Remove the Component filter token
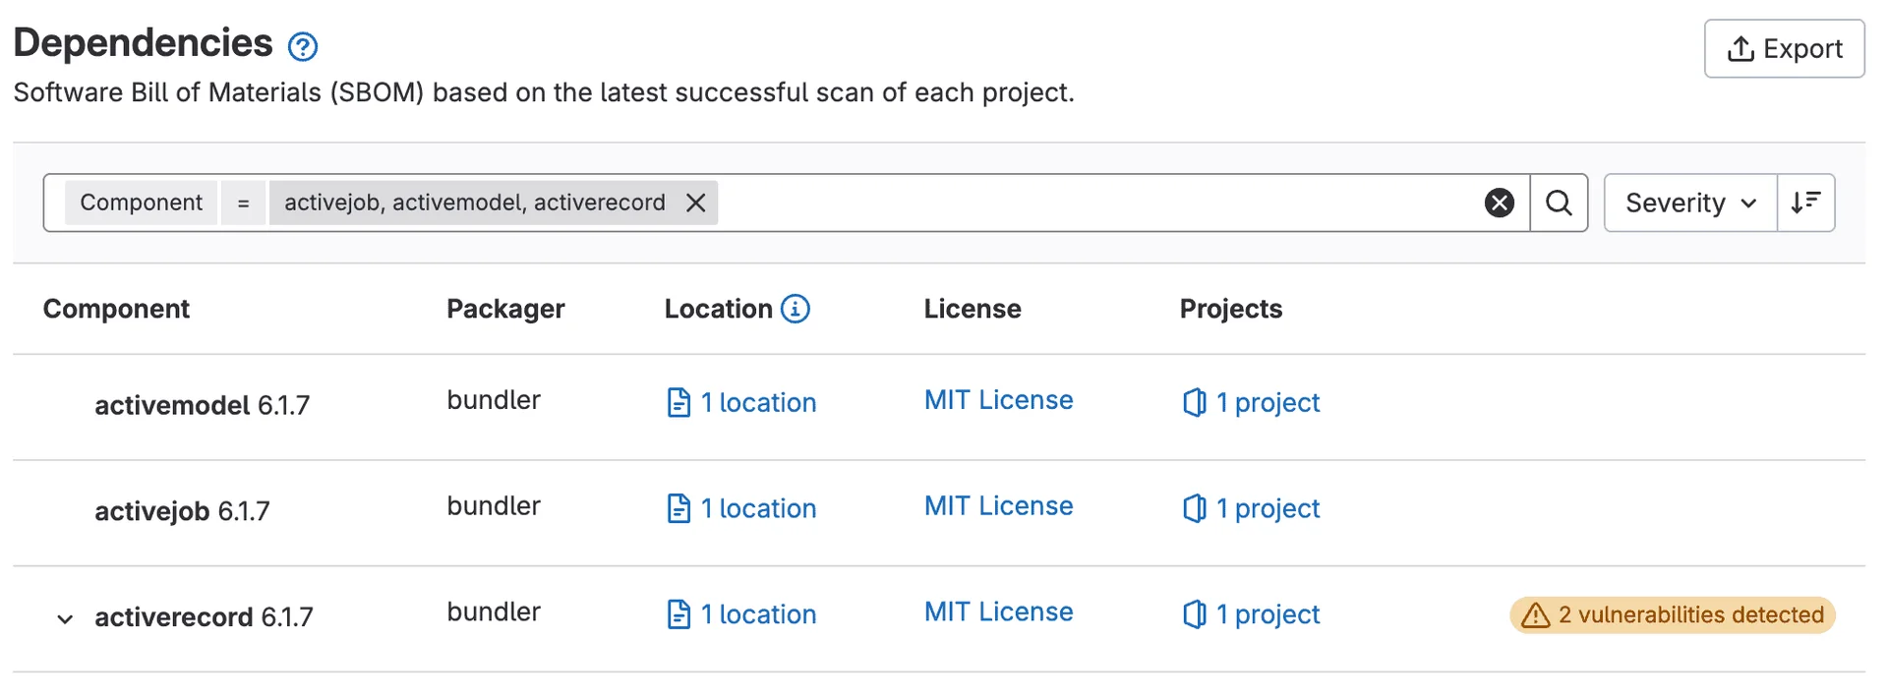 [696, 203]
